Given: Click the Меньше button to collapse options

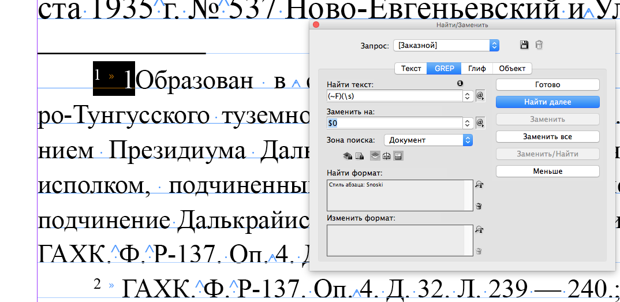Looking at the screenshot, I should pos(548,171).
